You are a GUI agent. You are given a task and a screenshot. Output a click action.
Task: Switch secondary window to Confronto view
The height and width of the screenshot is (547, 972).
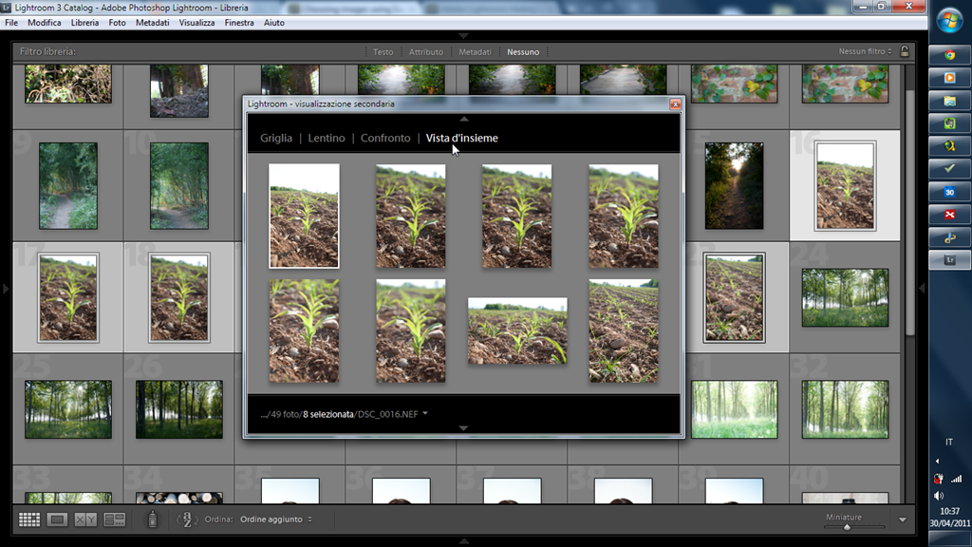point(385,139)
